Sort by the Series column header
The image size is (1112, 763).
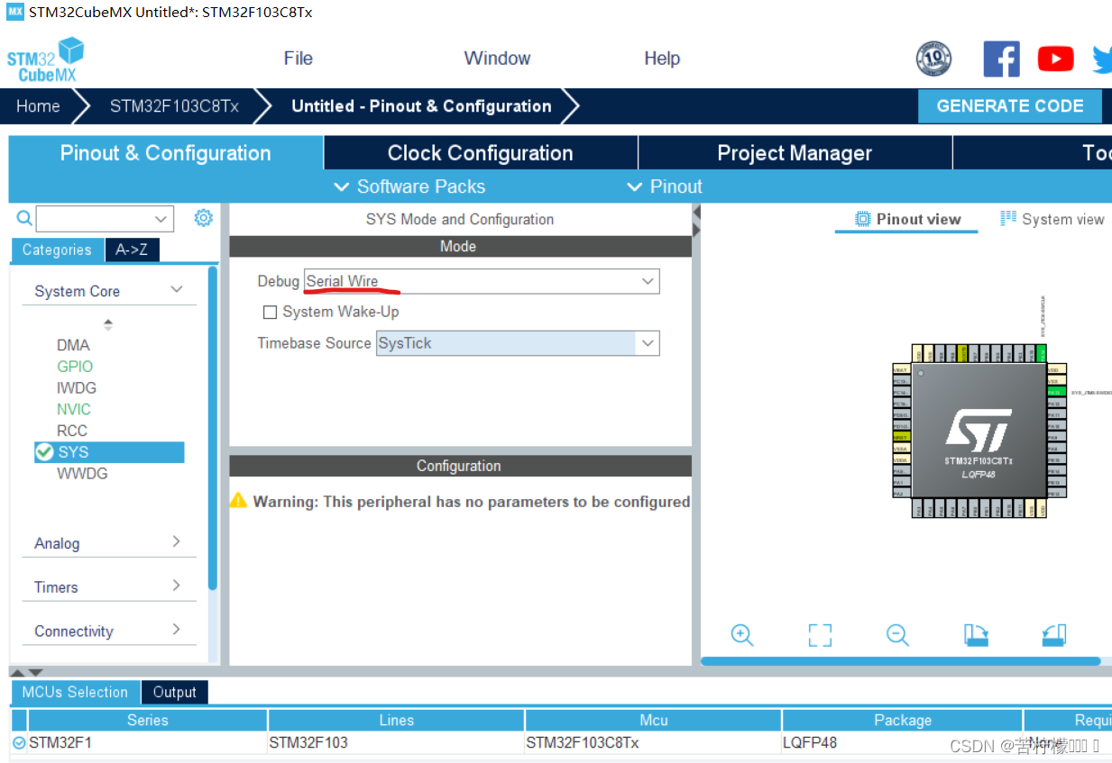[148, 720]
